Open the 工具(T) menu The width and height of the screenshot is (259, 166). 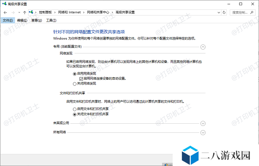pyautogui.click(x=51, y=20)
